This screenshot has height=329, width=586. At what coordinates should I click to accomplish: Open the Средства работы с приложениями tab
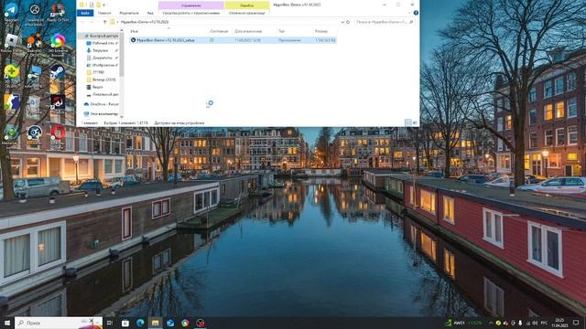tap(191, 13)
